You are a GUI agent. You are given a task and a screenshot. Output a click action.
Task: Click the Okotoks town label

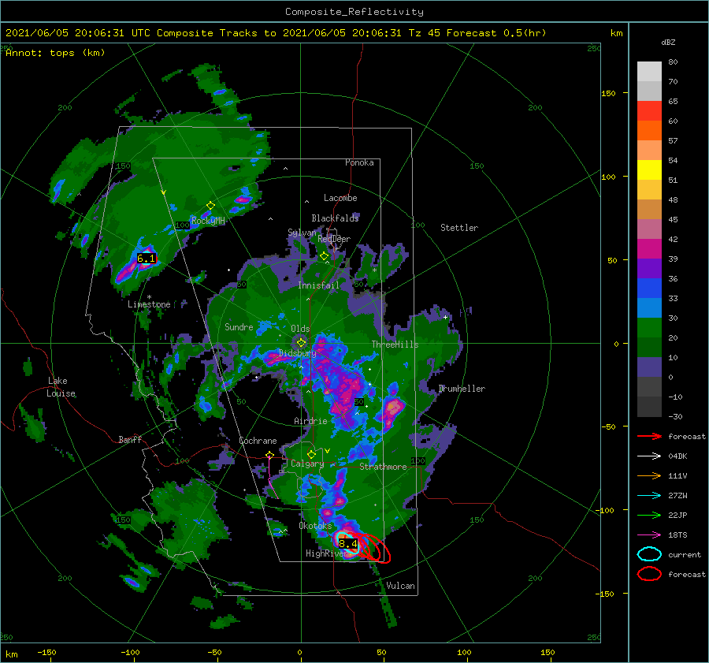click(315, 526)
